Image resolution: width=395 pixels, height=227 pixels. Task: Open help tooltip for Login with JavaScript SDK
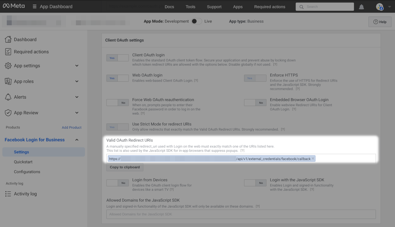[x=312, y=189]
